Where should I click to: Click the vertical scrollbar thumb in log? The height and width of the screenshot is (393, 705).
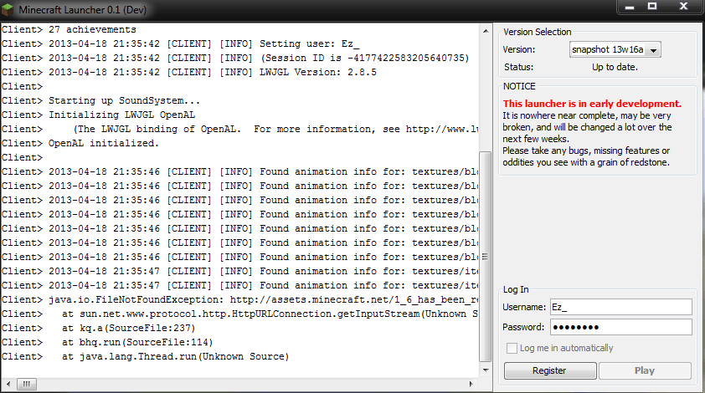[486, 257]
